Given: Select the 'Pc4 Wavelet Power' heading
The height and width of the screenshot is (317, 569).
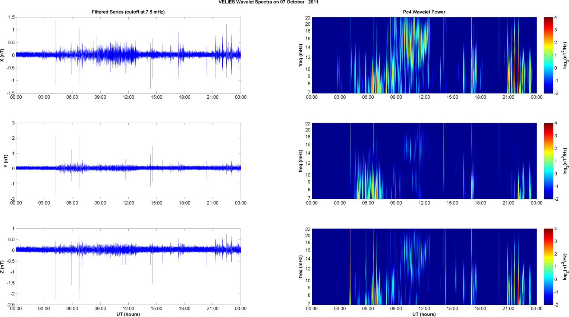Looking at the screenshot, I should 424,12.
